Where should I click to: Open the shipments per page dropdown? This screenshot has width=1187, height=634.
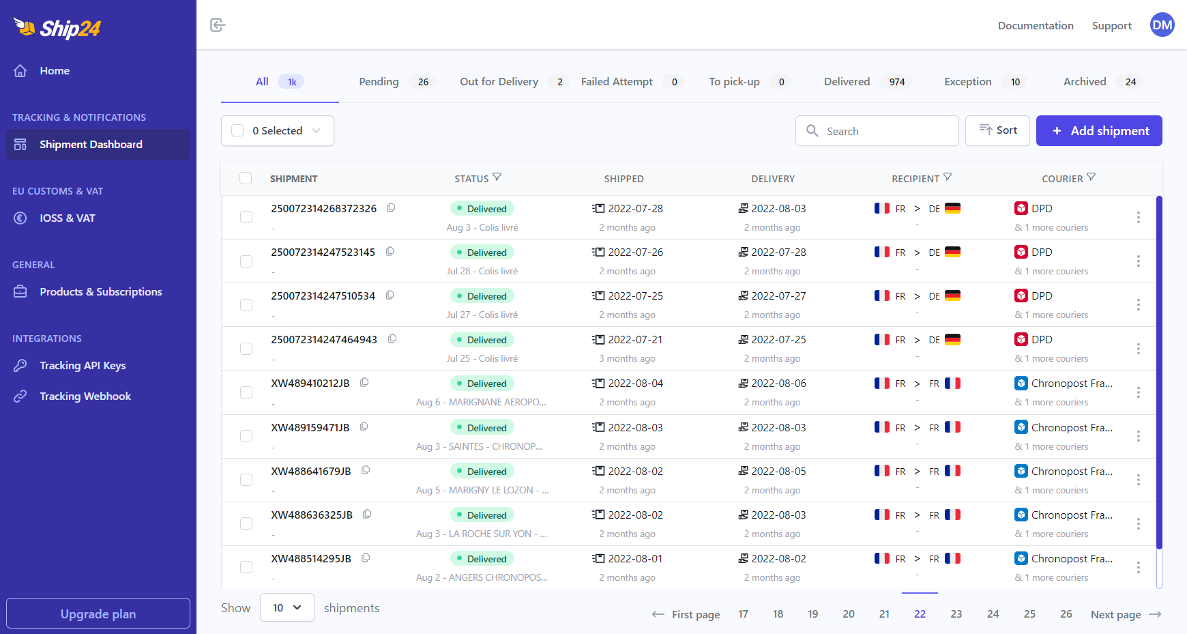(287, 607)
